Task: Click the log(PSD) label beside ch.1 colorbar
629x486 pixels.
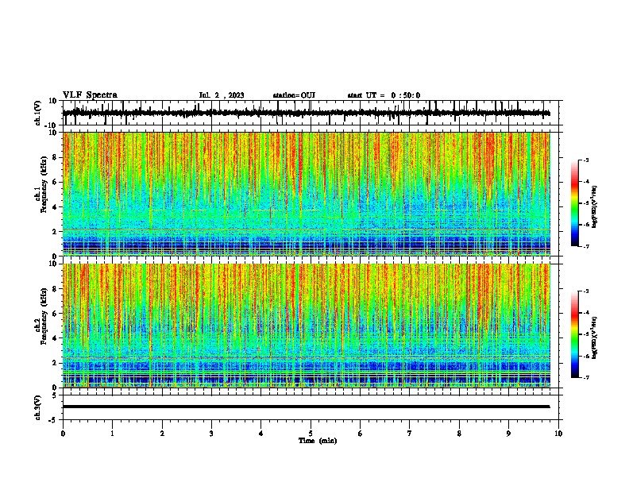Action: pyautogui.click(x=594, y=206)
